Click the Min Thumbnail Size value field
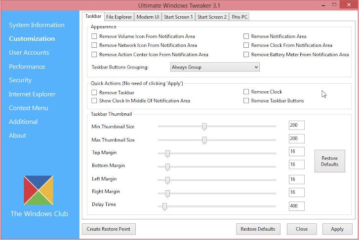Viewport: 359px width, 240px height. [297, 125]
